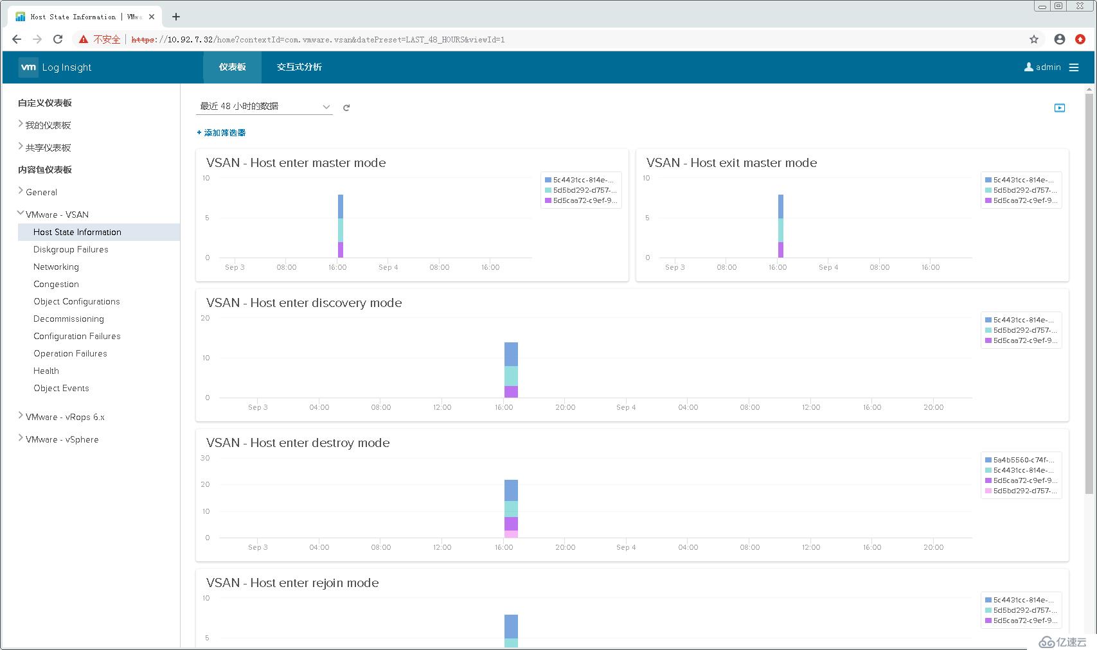Close the Host State Information browser tab

152,17
